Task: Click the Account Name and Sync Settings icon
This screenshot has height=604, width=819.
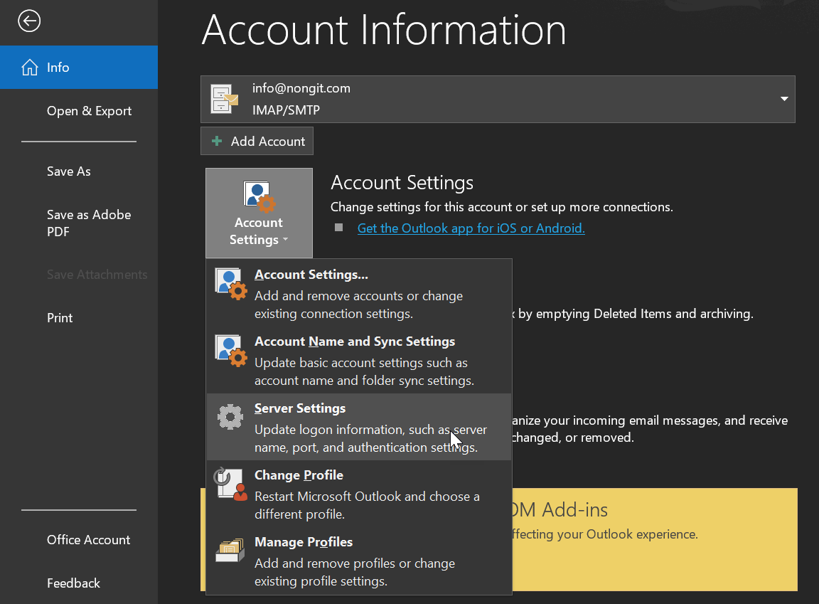Action: coord(230,350)
